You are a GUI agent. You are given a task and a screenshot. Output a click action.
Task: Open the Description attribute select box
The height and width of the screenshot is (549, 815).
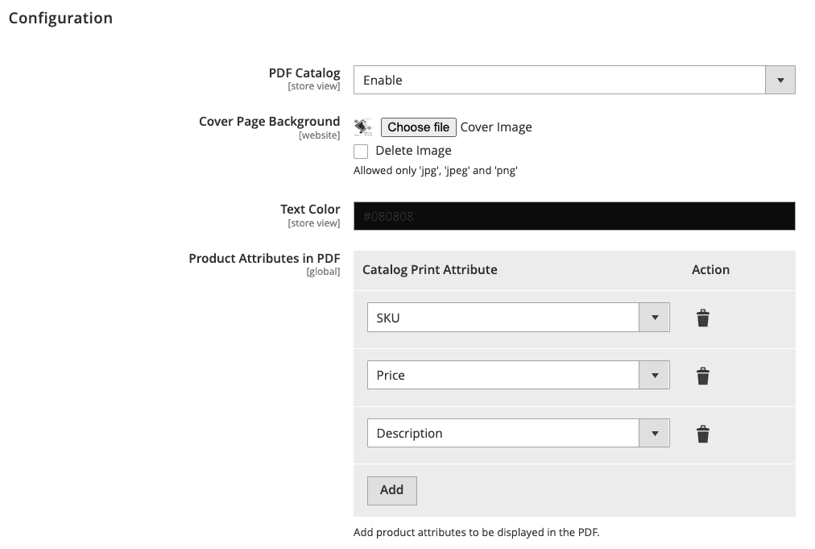pyautogui.click(x=503, y=434)
